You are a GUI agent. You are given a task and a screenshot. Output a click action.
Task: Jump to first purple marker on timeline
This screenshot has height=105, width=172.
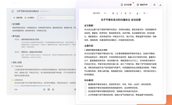(28, 86)
